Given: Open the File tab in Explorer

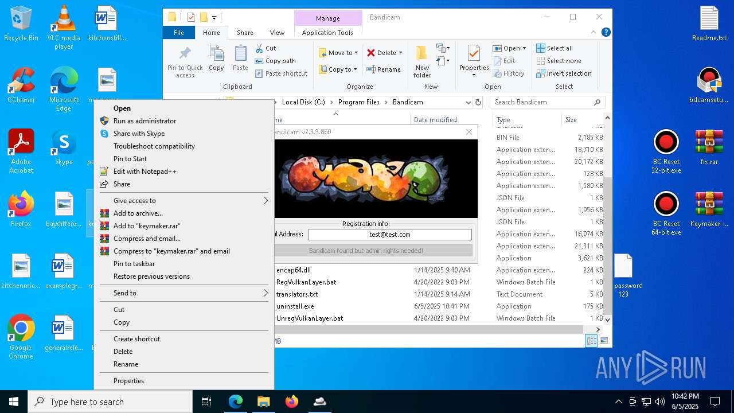Looking at the screenshot, I should coord(179,33).
